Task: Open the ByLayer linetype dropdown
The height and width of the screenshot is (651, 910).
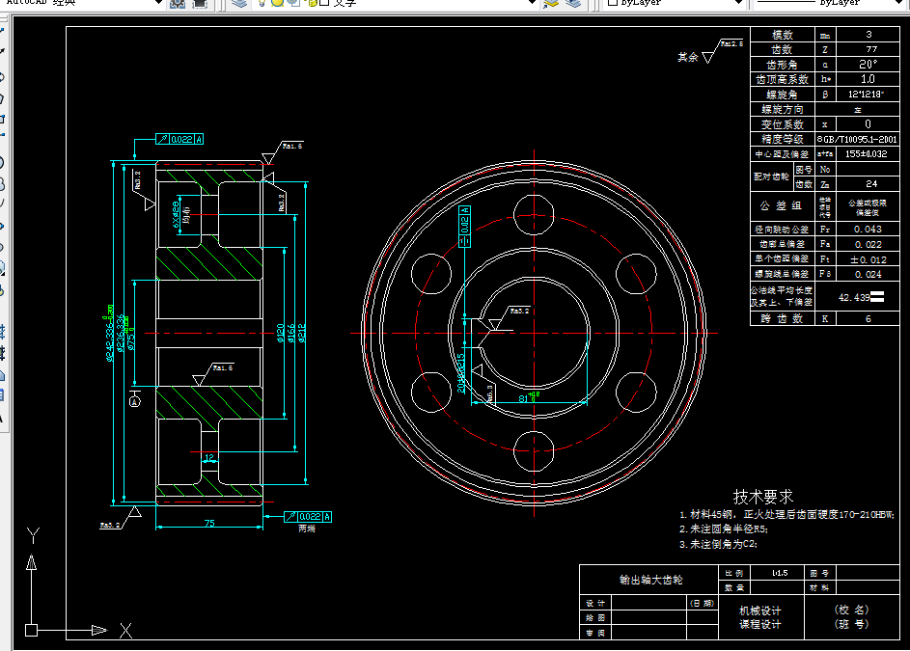Action: 899,2
